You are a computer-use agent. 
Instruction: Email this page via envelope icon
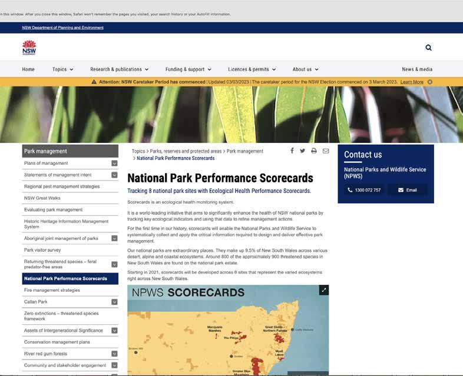[326, 151]
